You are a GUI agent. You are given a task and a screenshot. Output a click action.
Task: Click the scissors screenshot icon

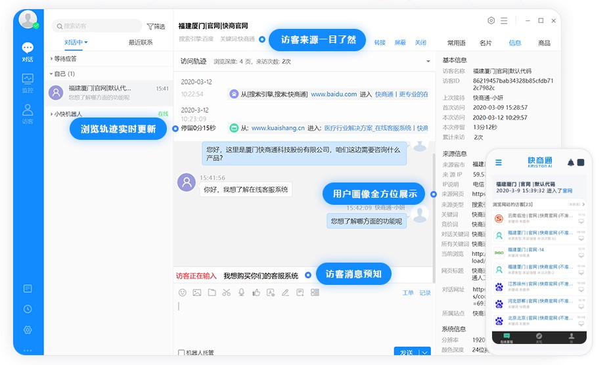pyautogui.click(x=227, y=293)
